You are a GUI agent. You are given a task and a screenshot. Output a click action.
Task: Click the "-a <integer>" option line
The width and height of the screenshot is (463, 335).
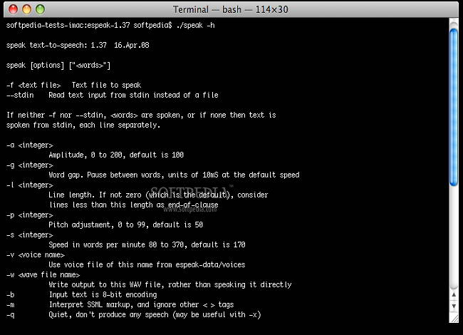29,145
